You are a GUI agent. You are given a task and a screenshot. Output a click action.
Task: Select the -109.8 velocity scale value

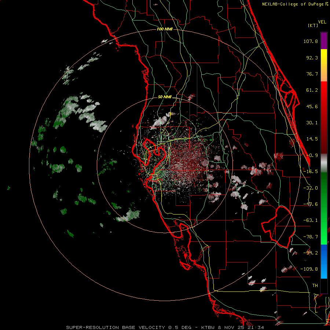309,269
